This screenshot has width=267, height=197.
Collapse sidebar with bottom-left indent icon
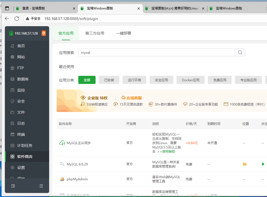click(13, 186)
